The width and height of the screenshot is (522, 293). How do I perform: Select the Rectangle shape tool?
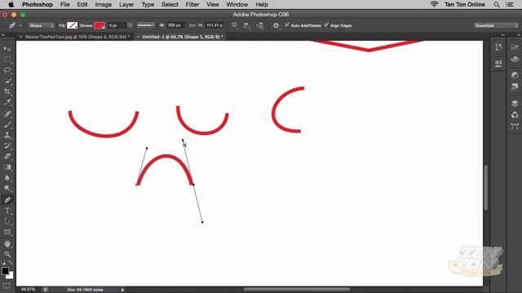pos(7,232)
